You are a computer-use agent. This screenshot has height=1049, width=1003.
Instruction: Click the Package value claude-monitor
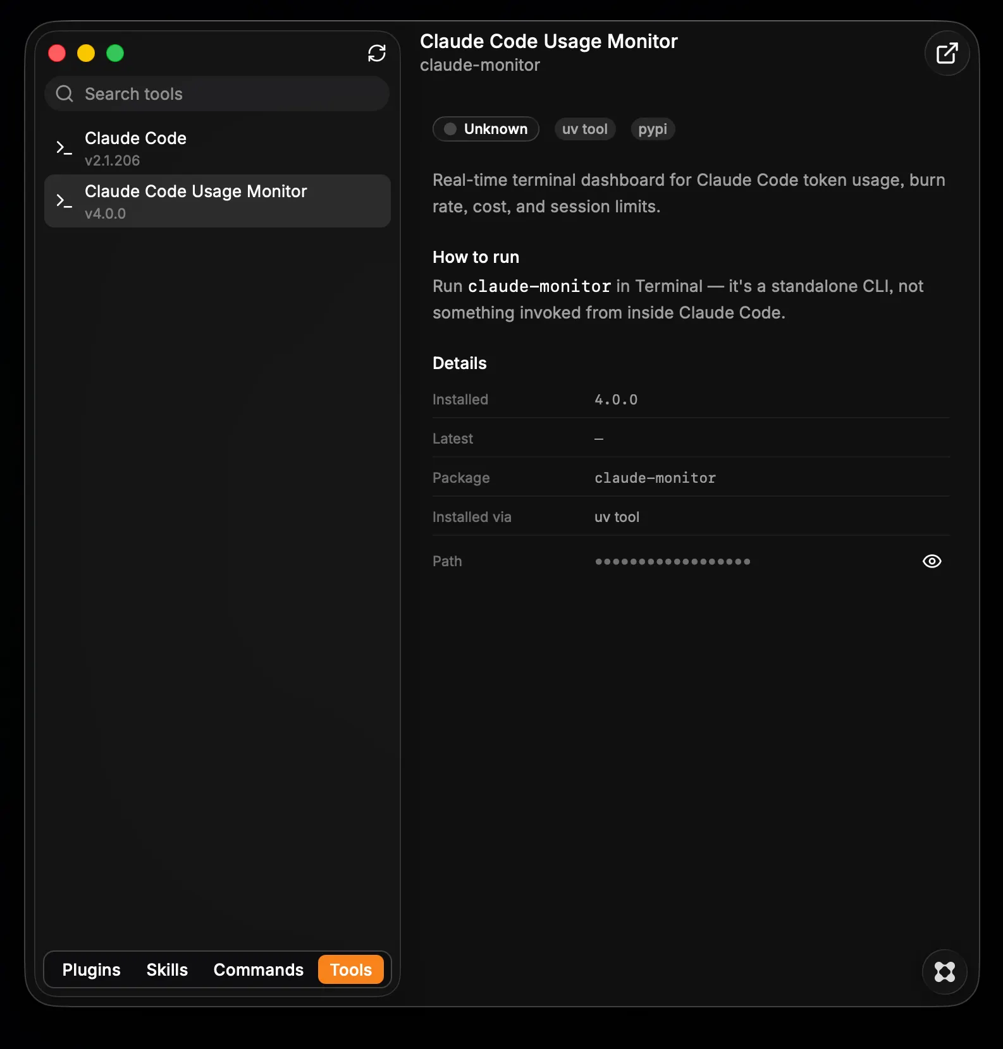click(x=655, y=478)
